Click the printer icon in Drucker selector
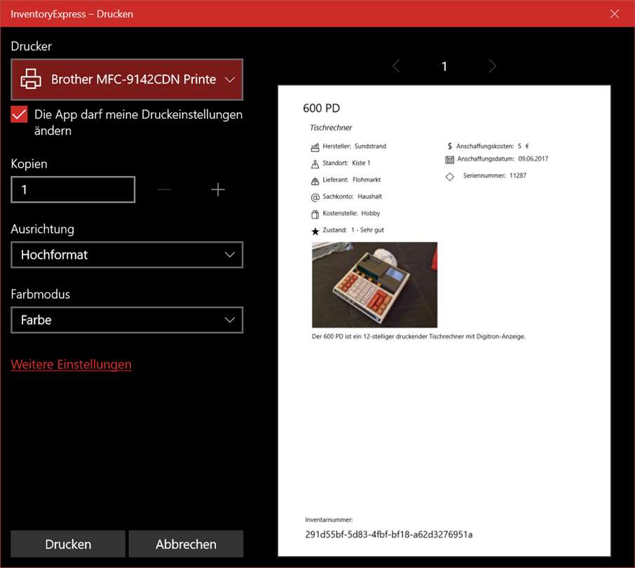This screenshot has width=635, height=568. 31,79
